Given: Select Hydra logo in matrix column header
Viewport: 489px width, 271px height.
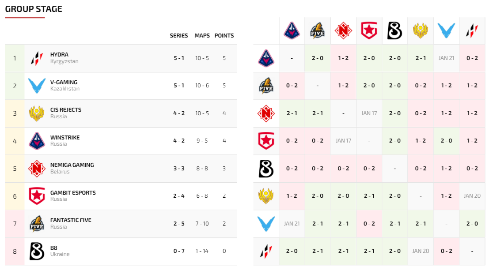Looking at the screenshot, I should tap(472, 30).
